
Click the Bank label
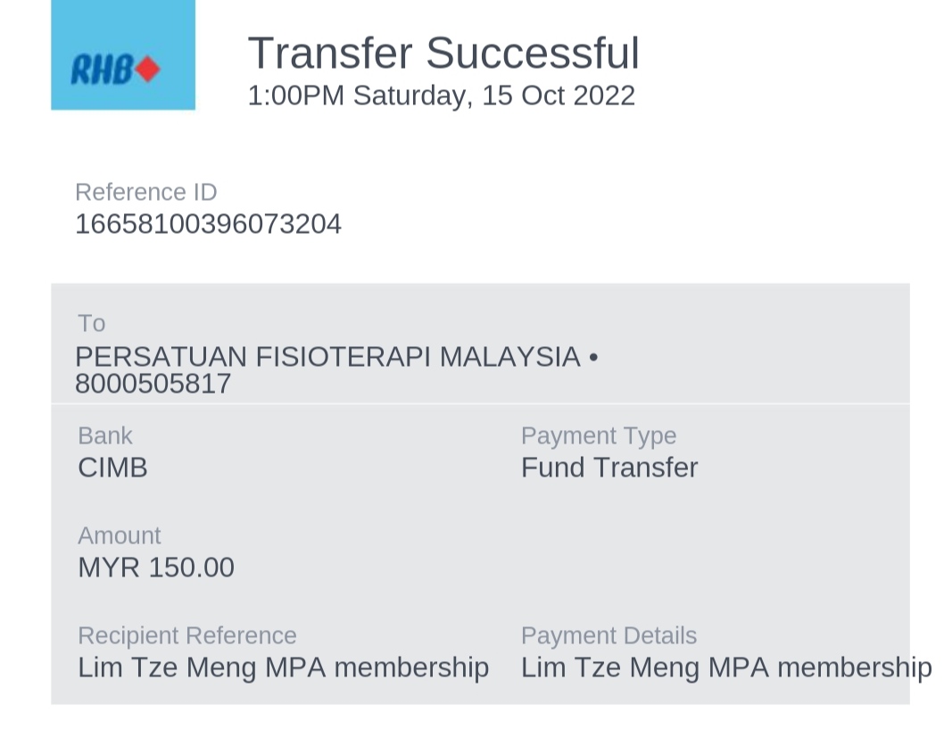point(104,435)
